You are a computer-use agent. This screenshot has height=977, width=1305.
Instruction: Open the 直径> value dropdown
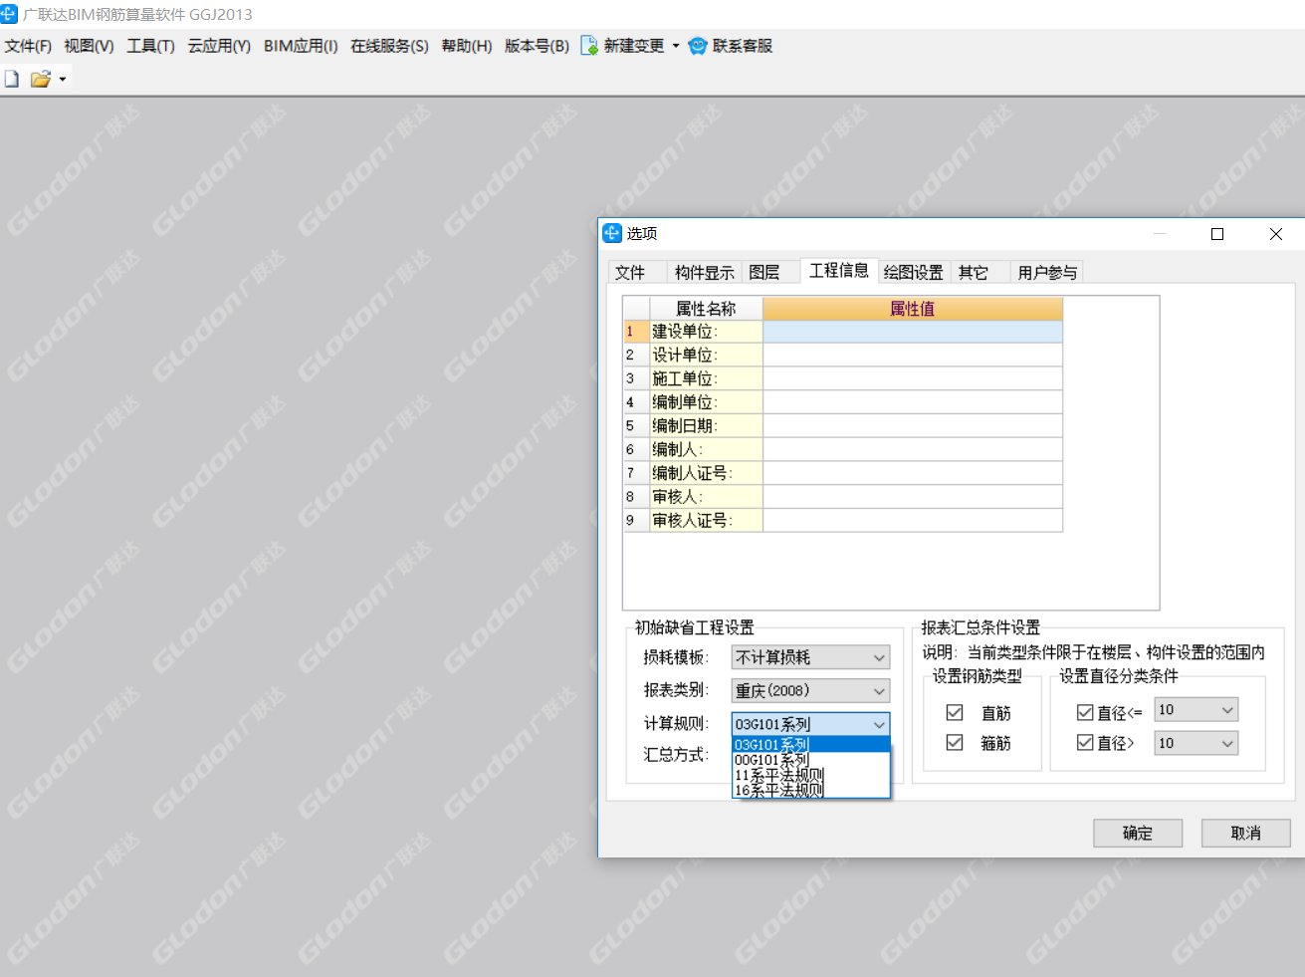(1196, 743)
